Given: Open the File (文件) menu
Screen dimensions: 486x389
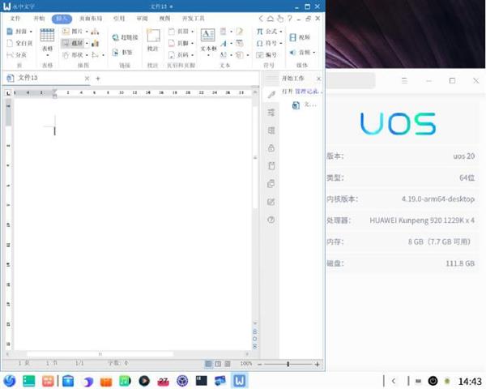Looking at the screenshot, I should click(x=15, y=17).
